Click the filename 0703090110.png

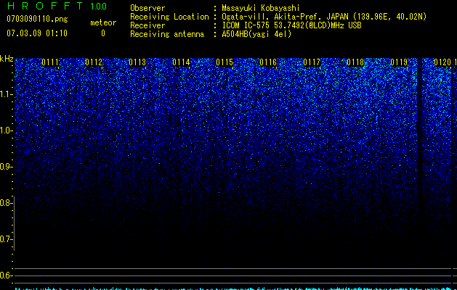[x=37, y=19]
